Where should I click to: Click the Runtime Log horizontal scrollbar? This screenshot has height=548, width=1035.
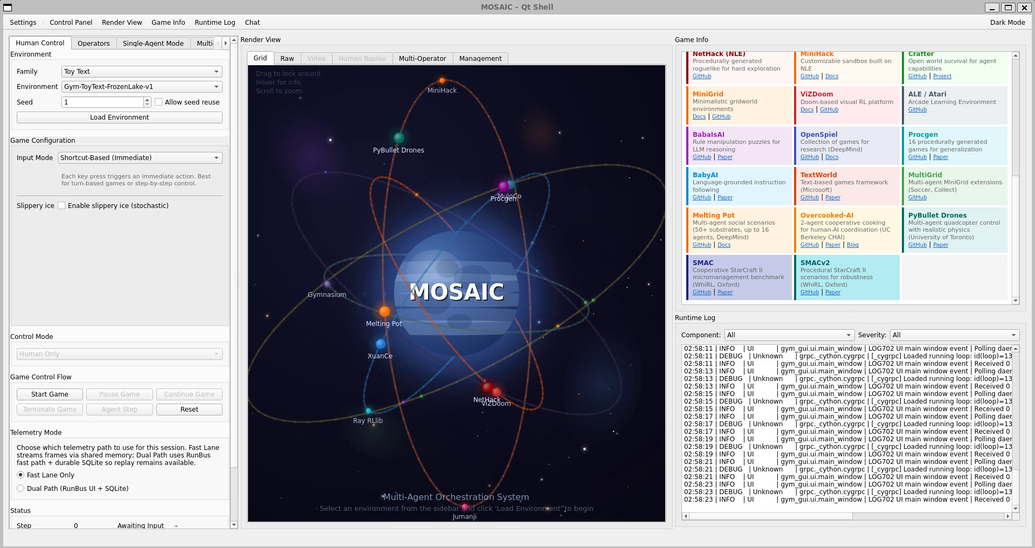847,516
